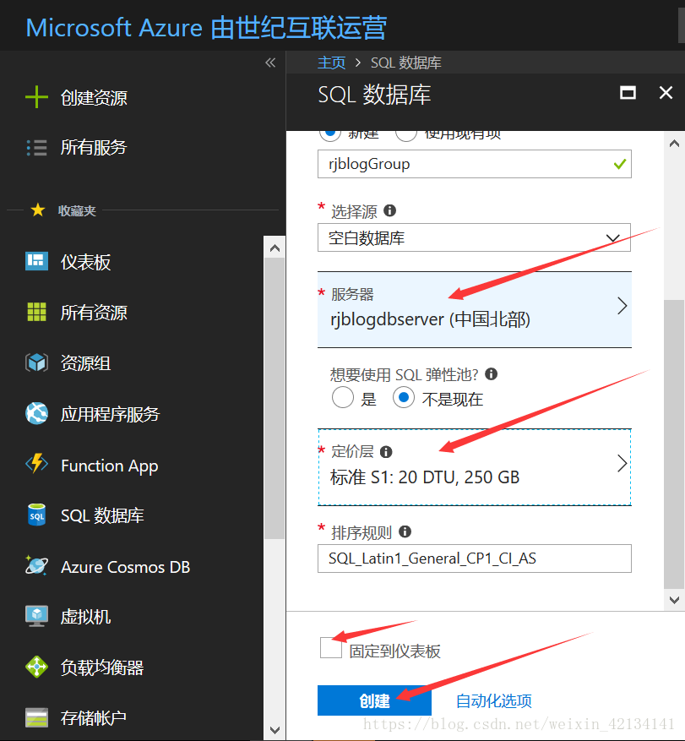Close the SQL 数据库 blade
This screenshot has width=685, height=741.
(666, 93)
